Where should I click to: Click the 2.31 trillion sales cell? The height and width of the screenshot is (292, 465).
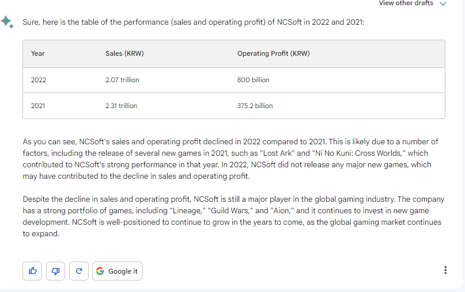[121, 106]
